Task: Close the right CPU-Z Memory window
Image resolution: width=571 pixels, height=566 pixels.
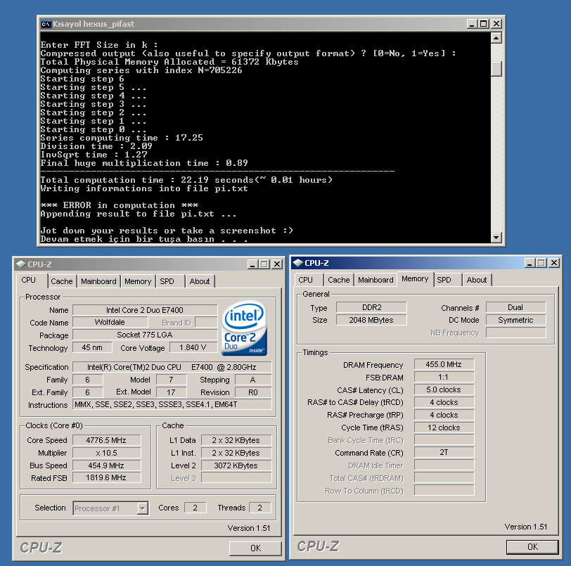Action: click(x=554, y=262)
